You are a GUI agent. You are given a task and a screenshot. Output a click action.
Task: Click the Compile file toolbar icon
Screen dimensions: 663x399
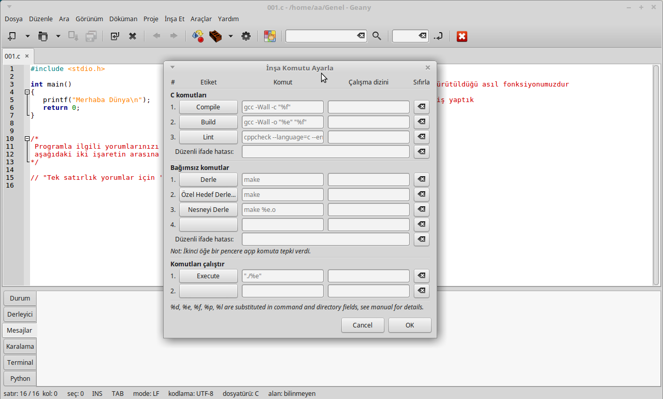point(198,36)
